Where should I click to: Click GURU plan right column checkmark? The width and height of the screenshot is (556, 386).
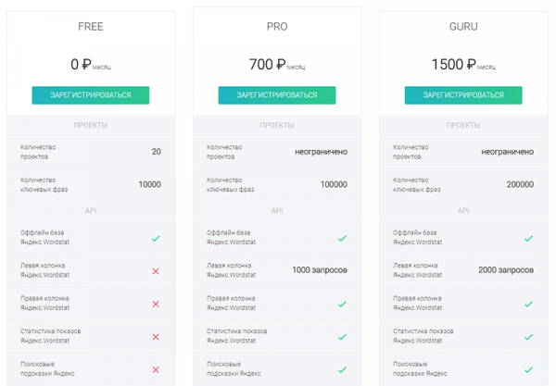pyautogui.click(x=529, y=305)
